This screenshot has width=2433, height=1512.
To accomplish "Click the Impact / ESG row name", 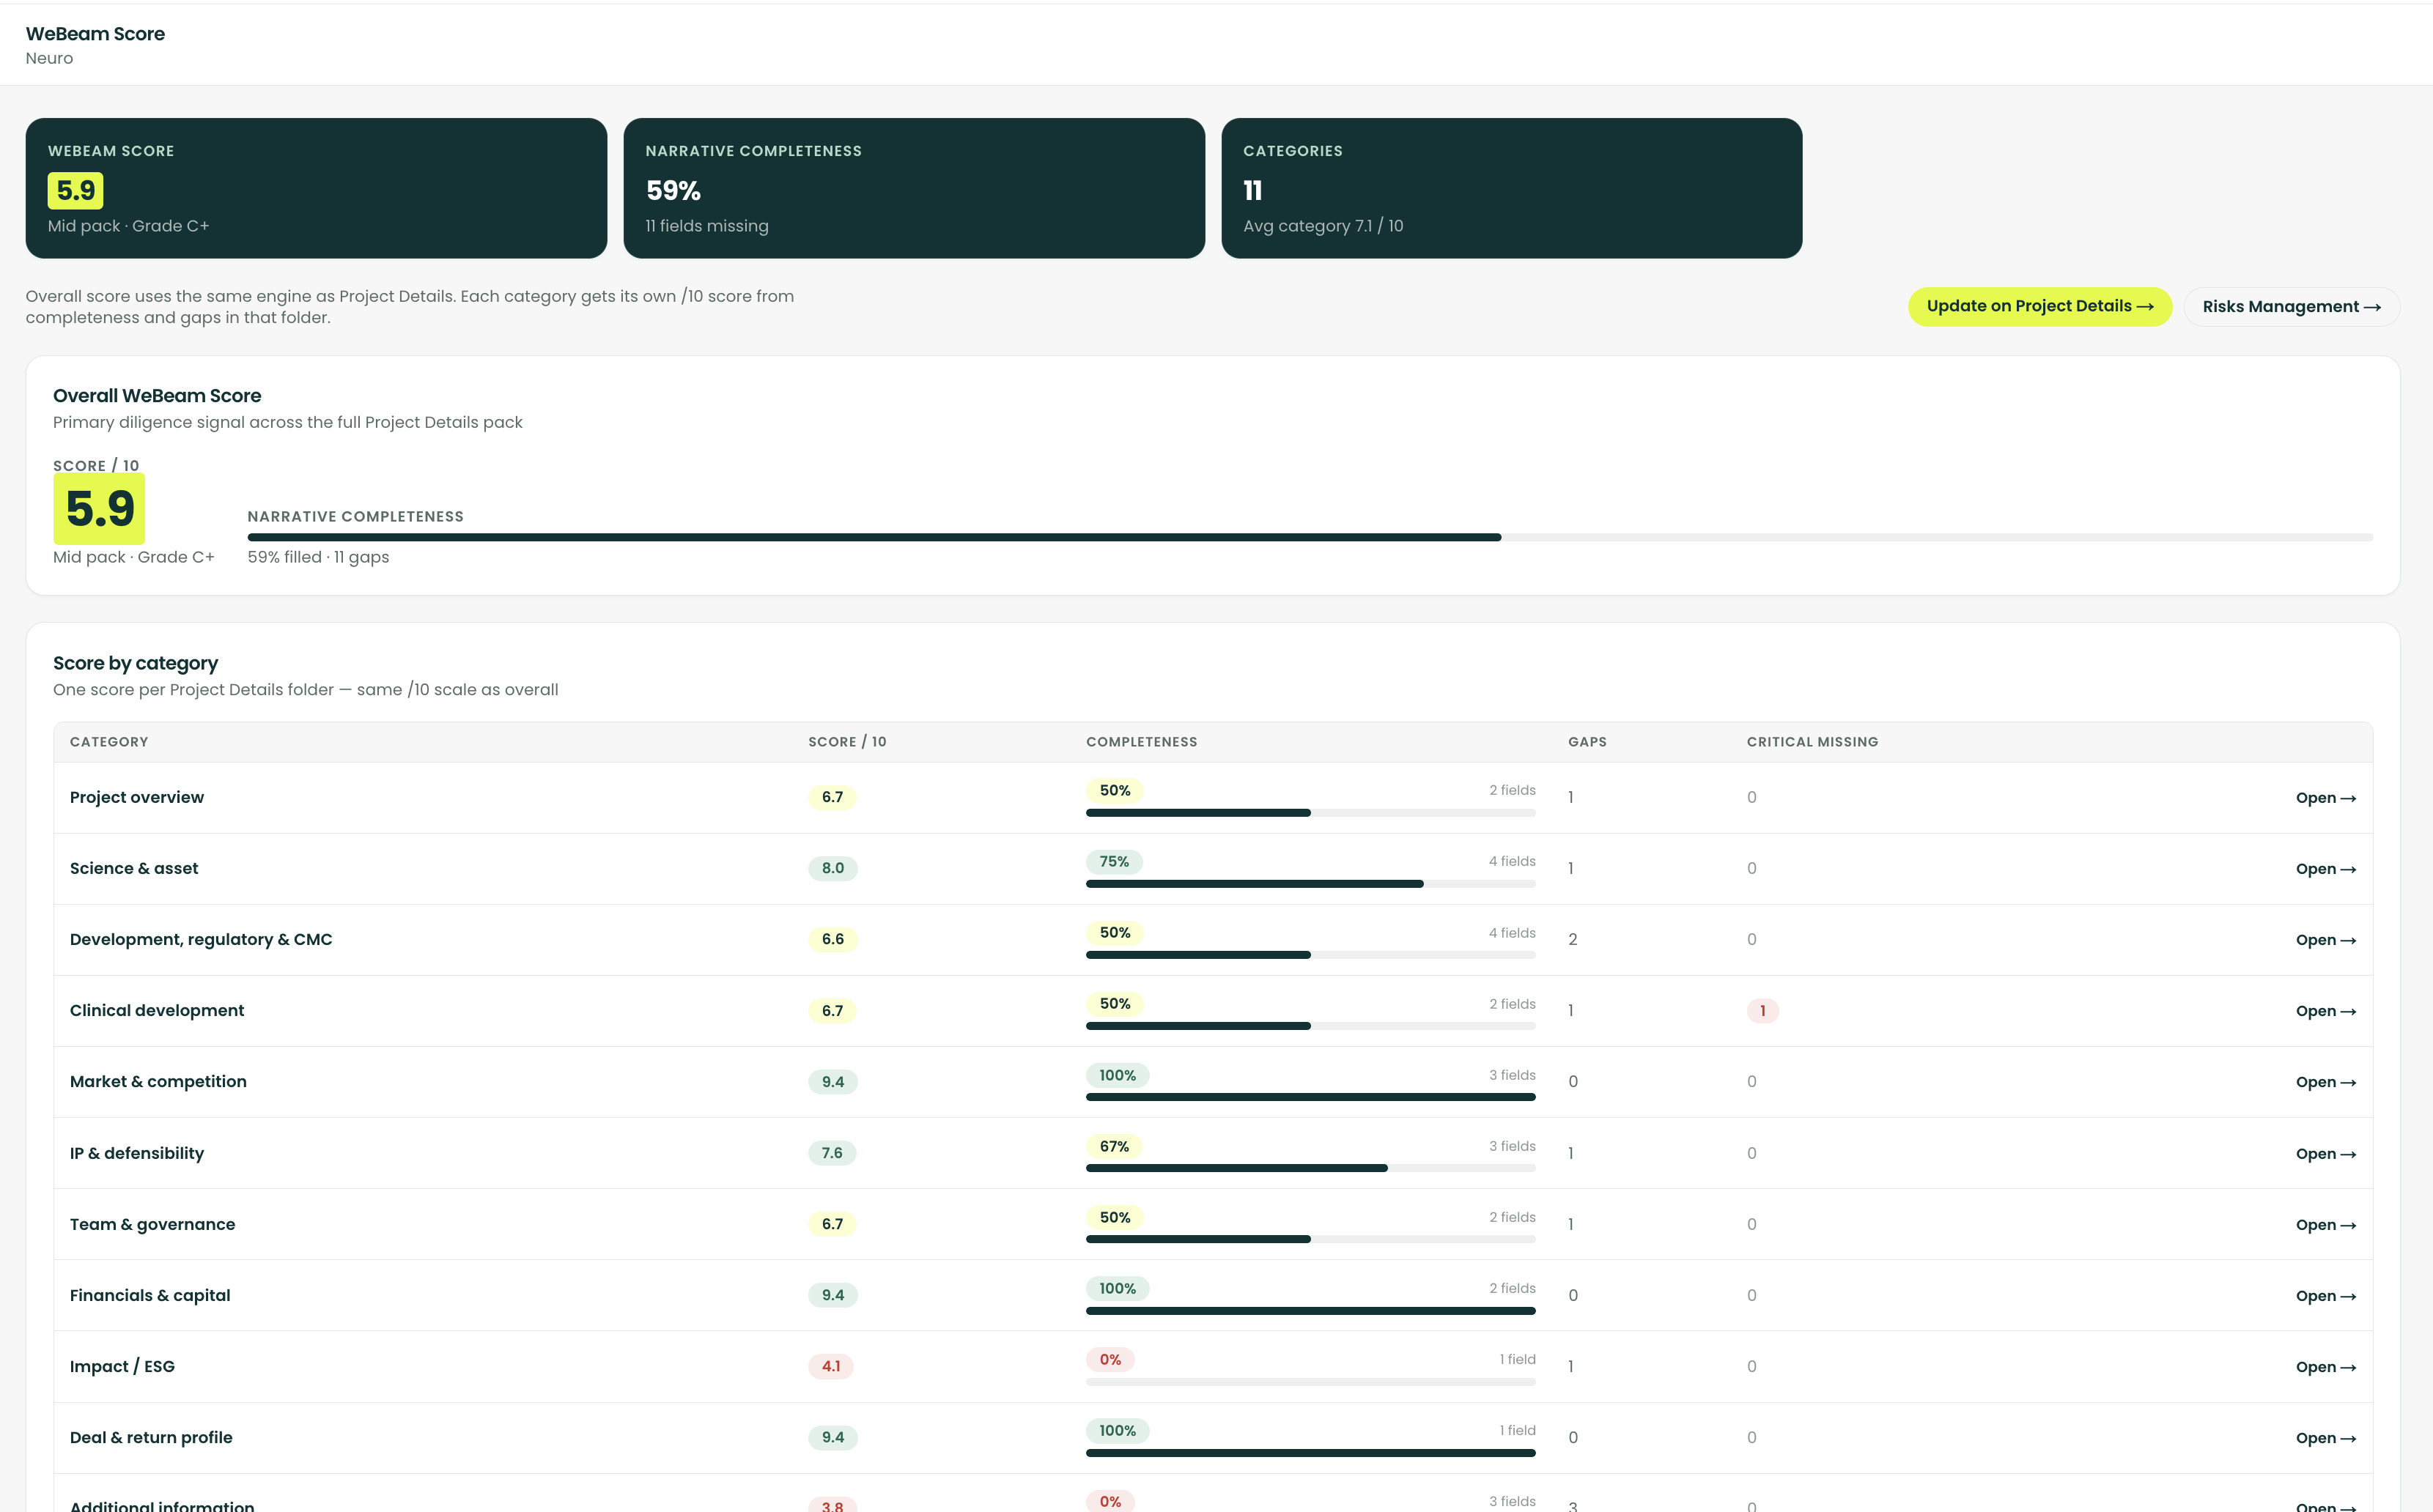I will (122, 1366).
